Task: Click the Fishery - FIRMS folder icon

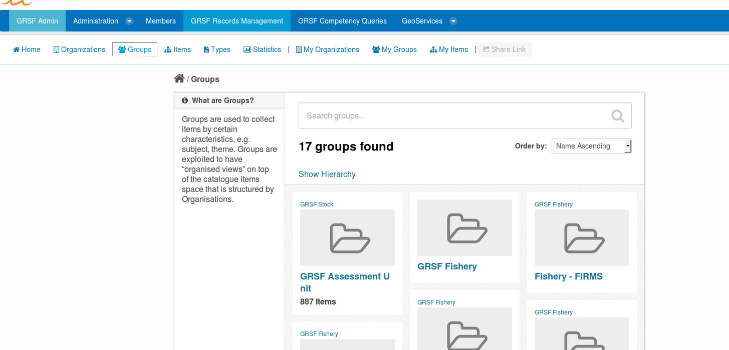Action: (582, 237)
